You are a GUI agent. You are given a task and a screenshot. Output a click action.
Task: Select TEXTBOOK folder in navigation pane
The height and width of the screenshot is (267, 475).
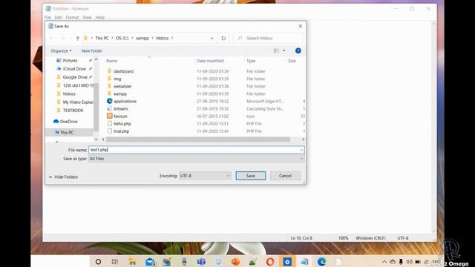coord(73,111)
